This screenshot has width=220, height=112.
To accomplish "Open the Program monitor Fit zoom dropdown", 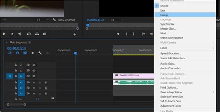I will pos(117,20).
